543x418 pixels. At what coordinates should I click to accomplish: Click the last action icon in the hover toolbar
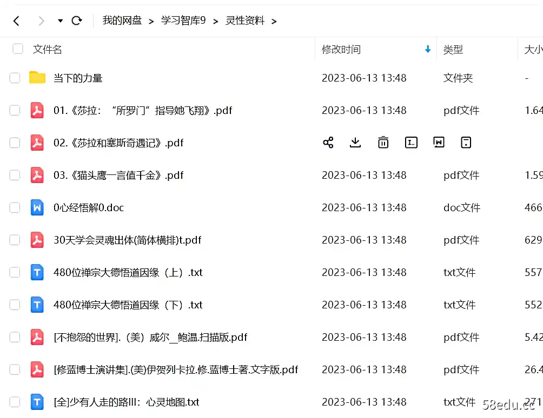[466, 142]
